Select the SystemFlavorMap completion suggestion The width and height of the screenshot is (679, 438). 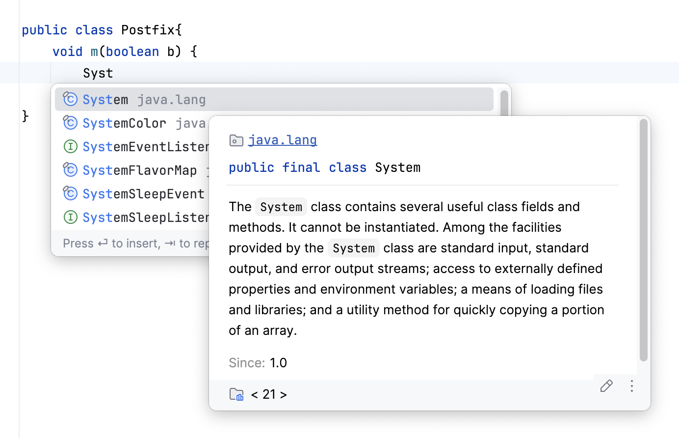(140, 169)
